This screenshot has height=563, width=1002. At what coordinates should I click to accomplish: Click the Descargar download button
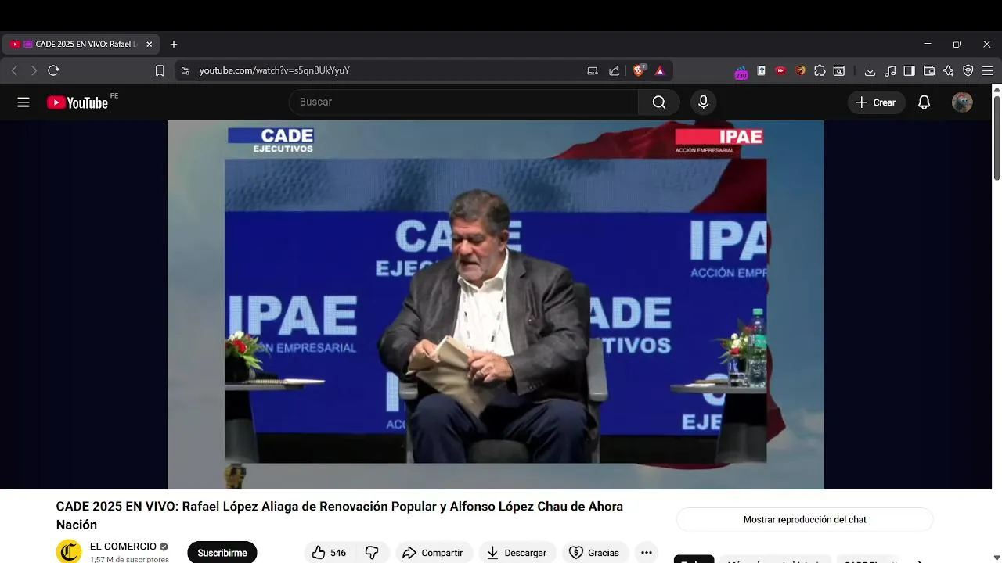tap(517, 553)
